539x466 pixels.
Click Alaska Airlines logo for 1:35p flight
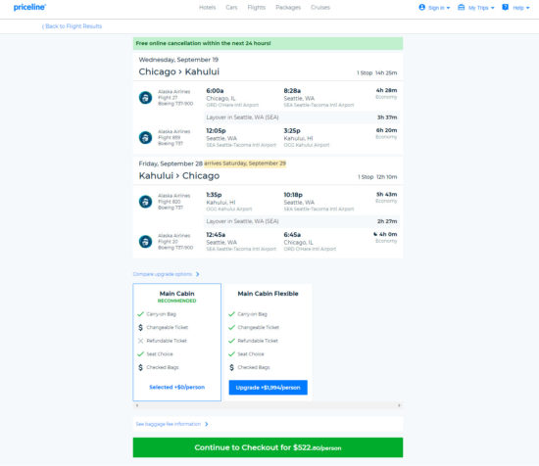[145, 202]
